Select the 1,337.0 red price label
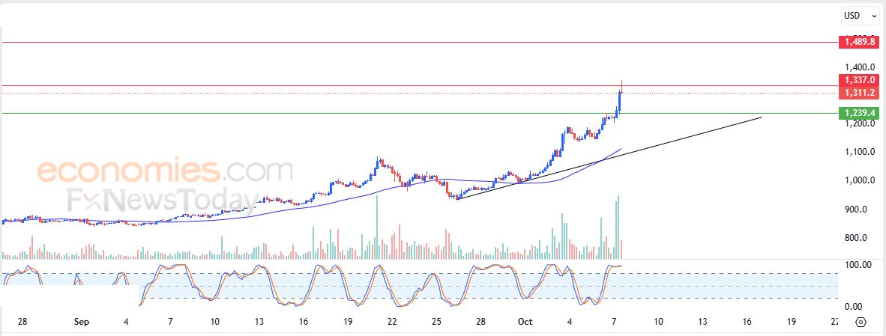This screenshot has width=886, height=336. [859, 80]
